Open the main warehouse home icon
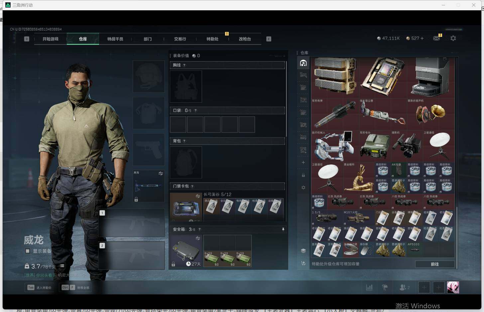Viewport: 484px width, 312px height. click(x=303, y=63)
